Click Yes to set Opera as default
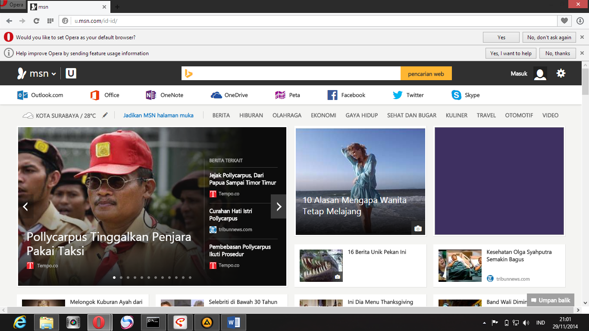This screenshot has width=589, height=331. [501, 37]
